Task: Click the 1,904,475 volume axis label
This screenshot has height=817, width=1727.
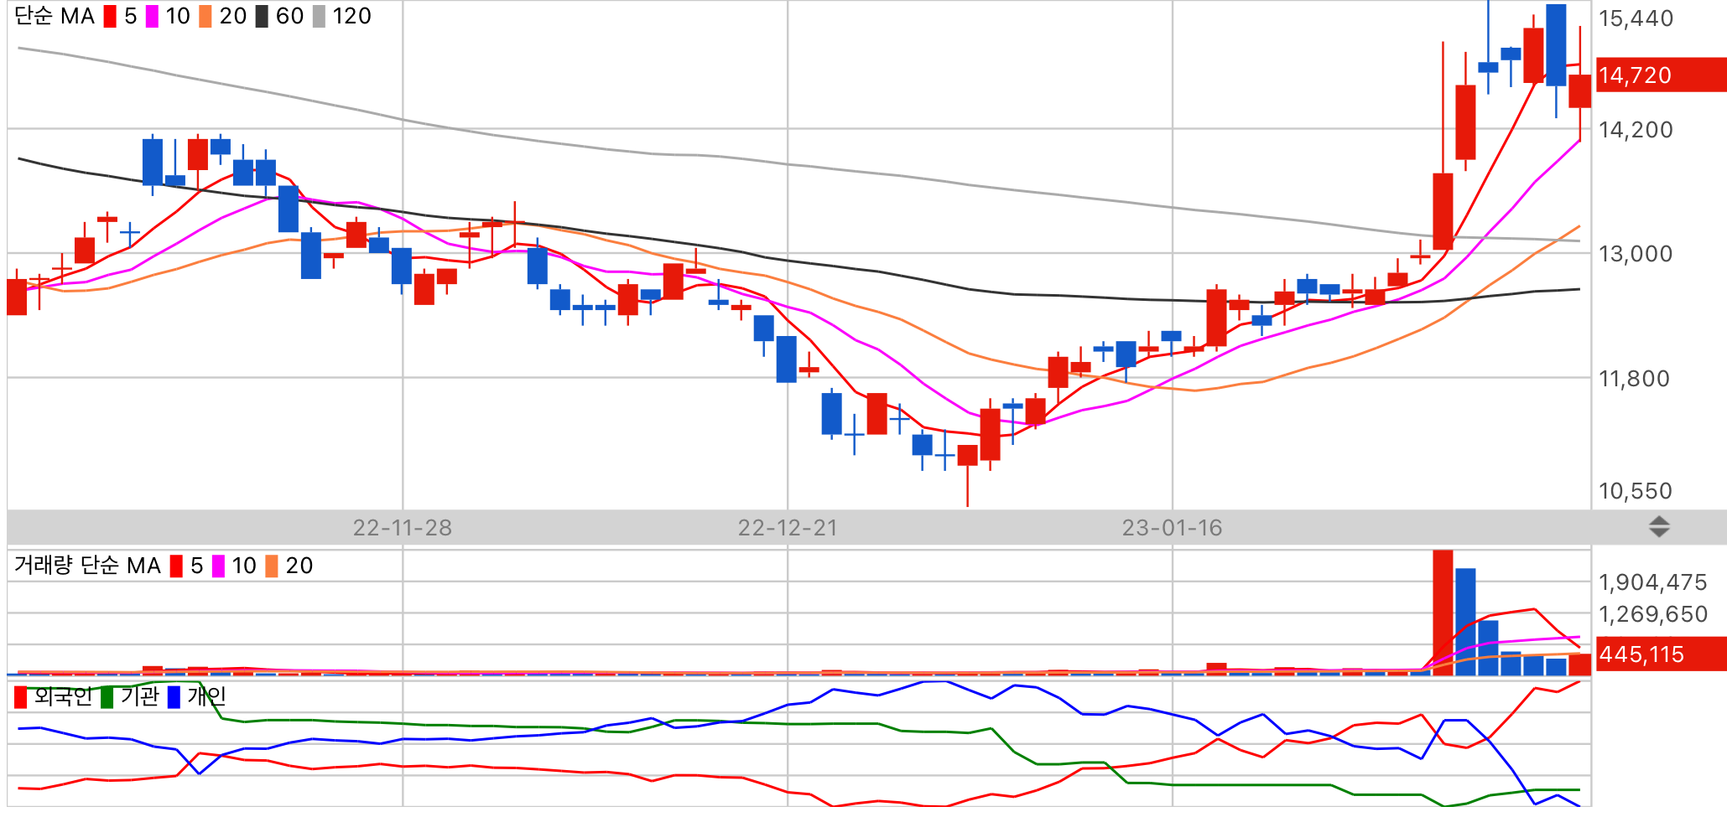Action: click(x=1653, y=582)
